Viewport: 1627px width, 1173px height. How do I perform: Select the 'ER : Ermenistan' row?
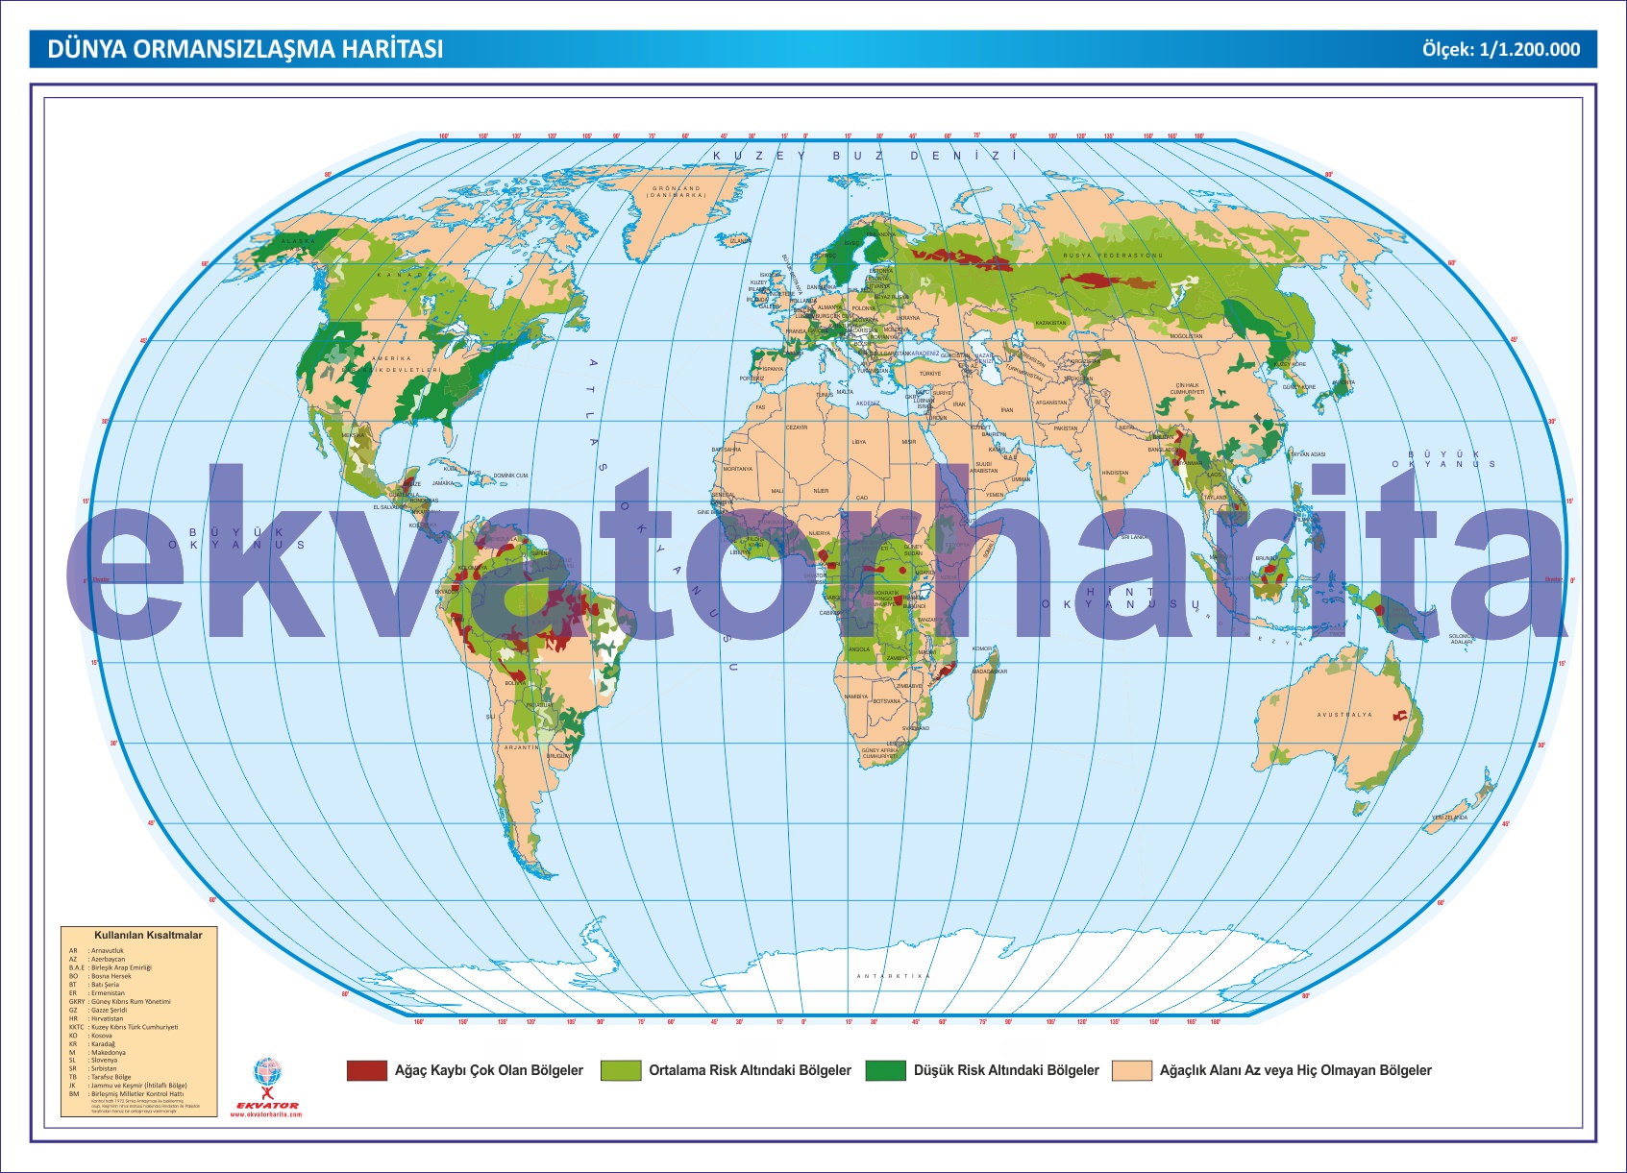pos(96,993)
